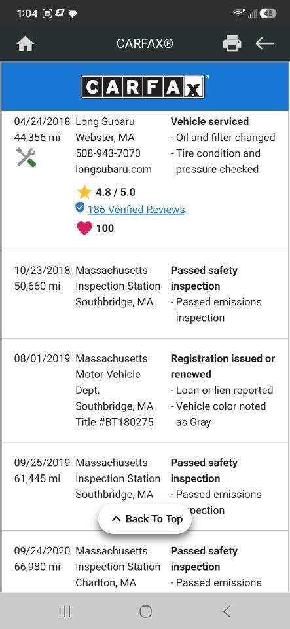Print the CARFAX report via printer icon
Viewport: 290px width, 629px height.
point(232,43)
